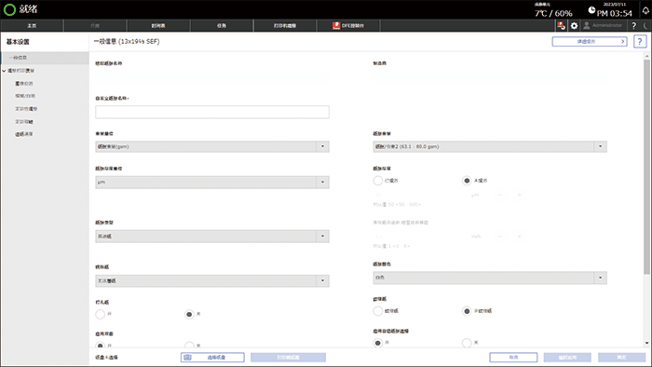Open the settings gear in top bar
This screenshot has height=367, width=652.
(574, 26)
